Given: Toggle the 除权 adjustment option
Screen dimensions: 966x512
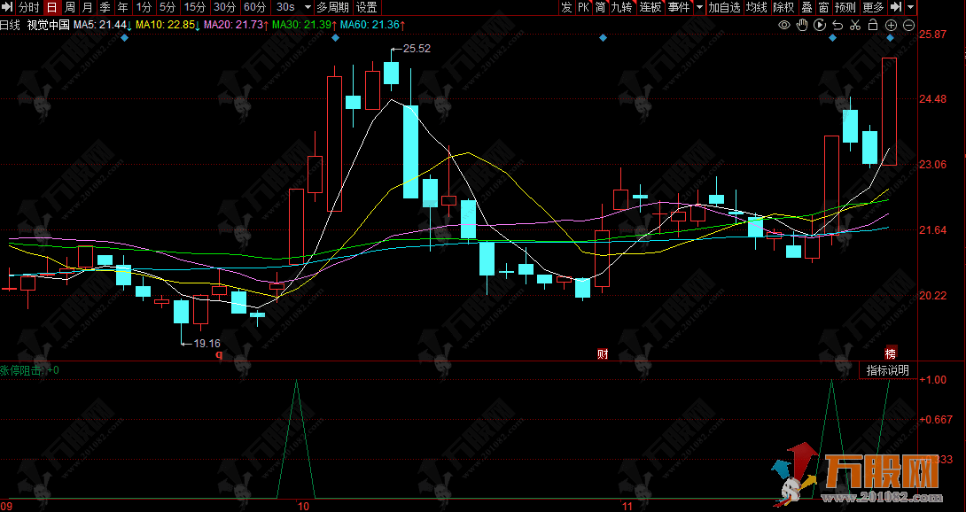Looking at the screenshot, I should pos(783,7).
